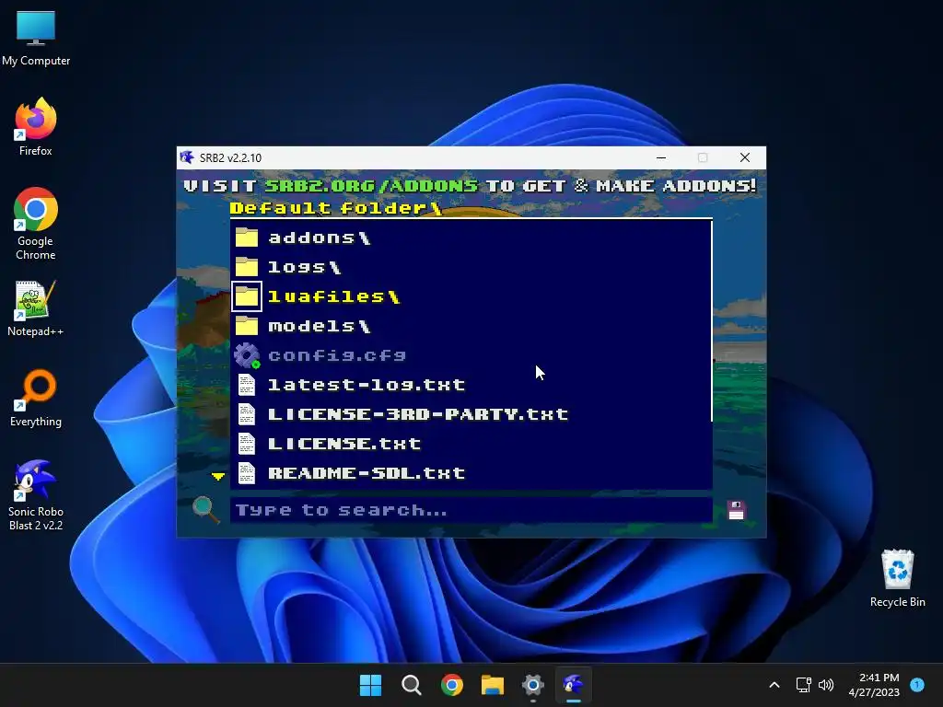This screenshot has height=707, width=943.
Task: Open the addons folder icon
Action: point(247,238)
